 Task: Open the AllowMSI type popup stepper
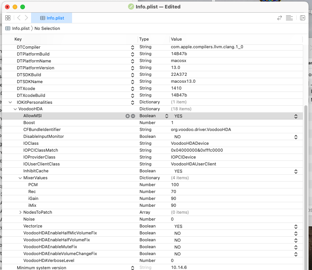pyautogui.click(x=167, y=116)
